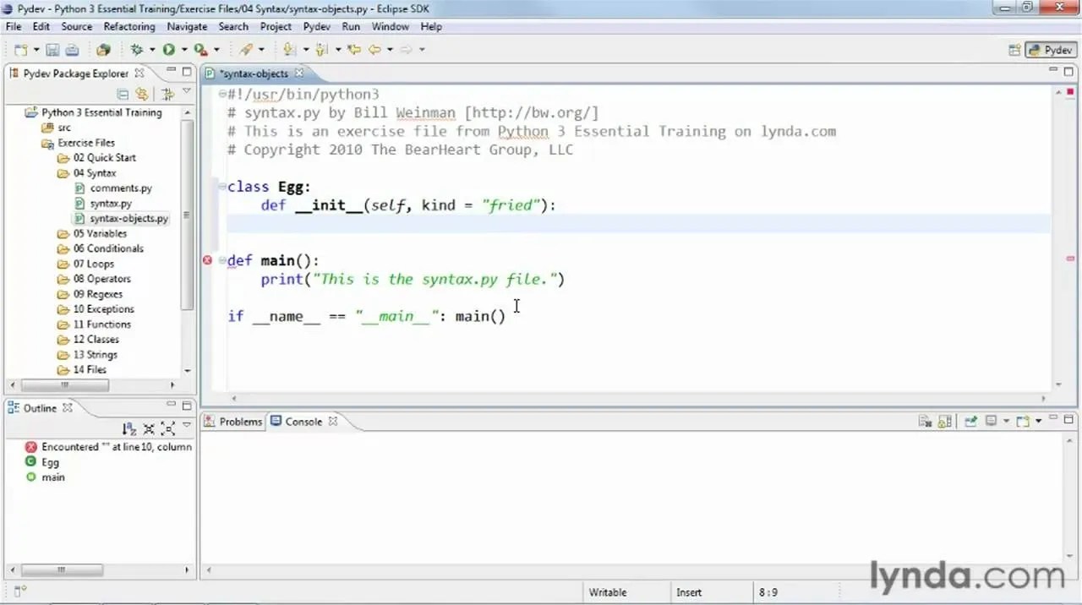Save the syntax-objects.py file

coord(52,49)
